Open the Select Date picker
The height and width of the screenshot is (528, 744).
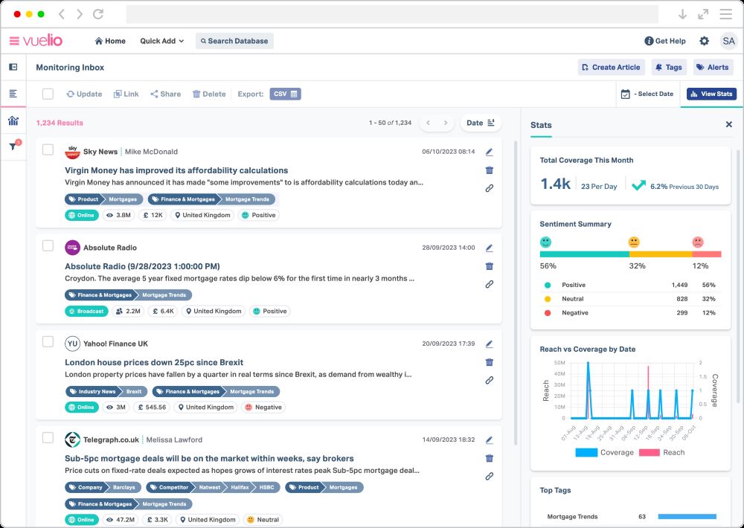[x=647, y=94]
